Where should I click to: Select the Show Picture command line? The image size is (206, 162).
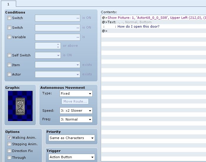(154, 18)
